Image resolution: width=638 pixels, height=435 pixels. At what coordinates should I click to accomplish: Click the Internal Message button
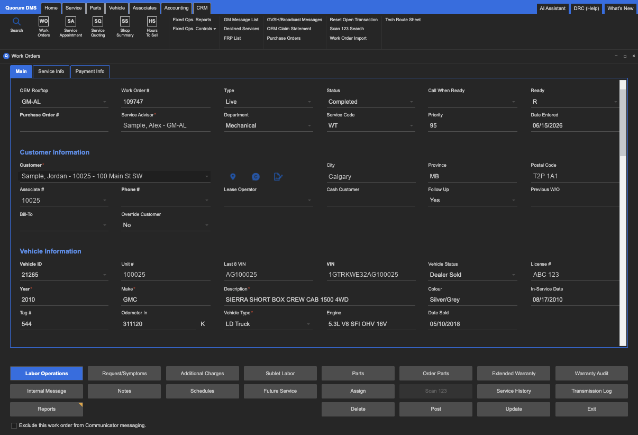[x=47, y=391]
